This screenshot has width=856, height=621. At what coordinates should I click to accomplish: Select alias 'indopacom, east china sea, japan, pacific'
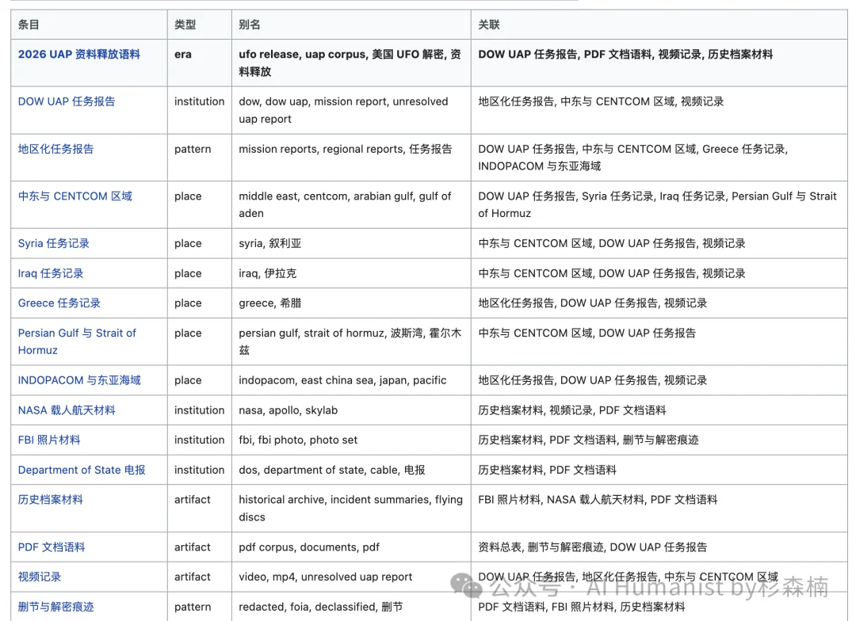click(342, 380)
